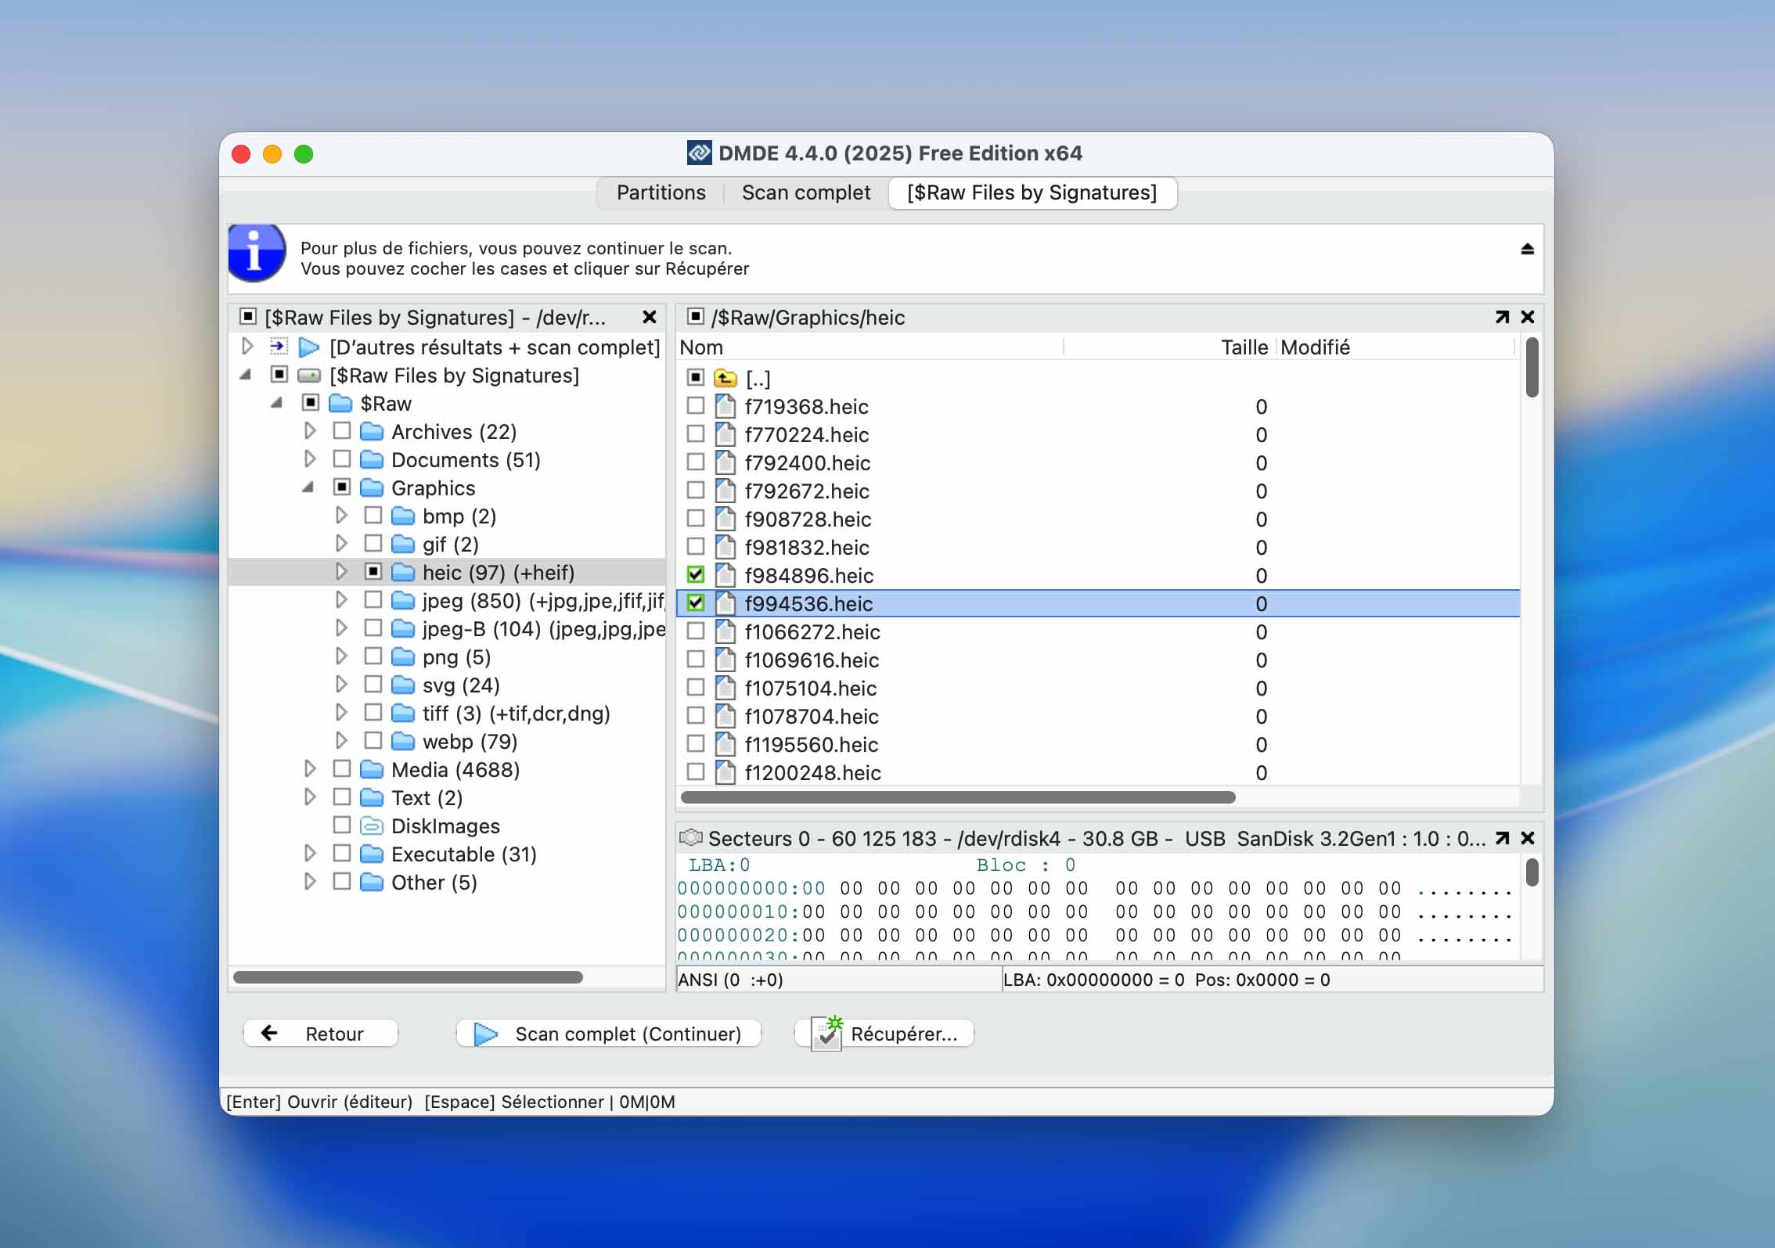Uncheck the f984896.heic checkbox
This screenshot has width=1775, height=1248.
pos(695,575)
